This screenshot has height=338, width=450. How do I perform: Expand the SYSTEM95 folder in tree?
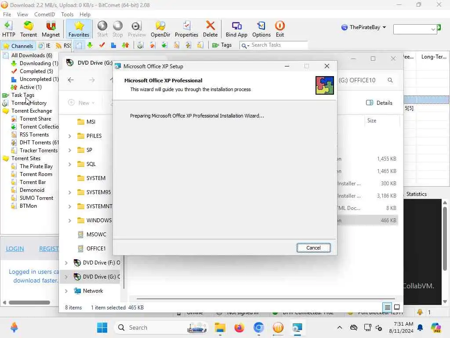coord(70,192)
